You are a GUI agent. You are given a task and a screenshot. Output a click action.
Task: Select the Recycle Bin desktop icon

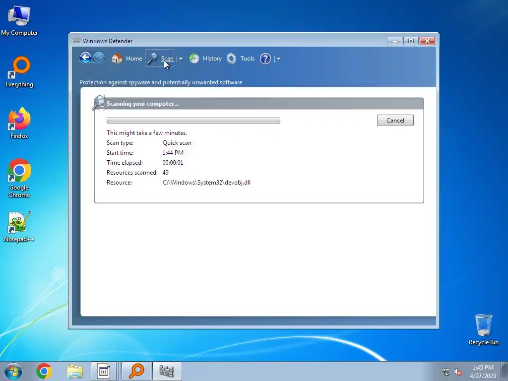(x=483, y=329)
